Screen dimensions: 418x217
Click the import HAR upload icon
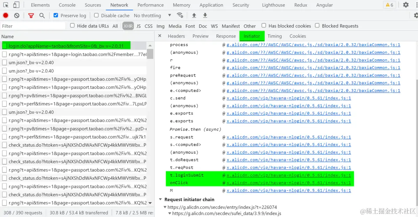tap(194, 15)
